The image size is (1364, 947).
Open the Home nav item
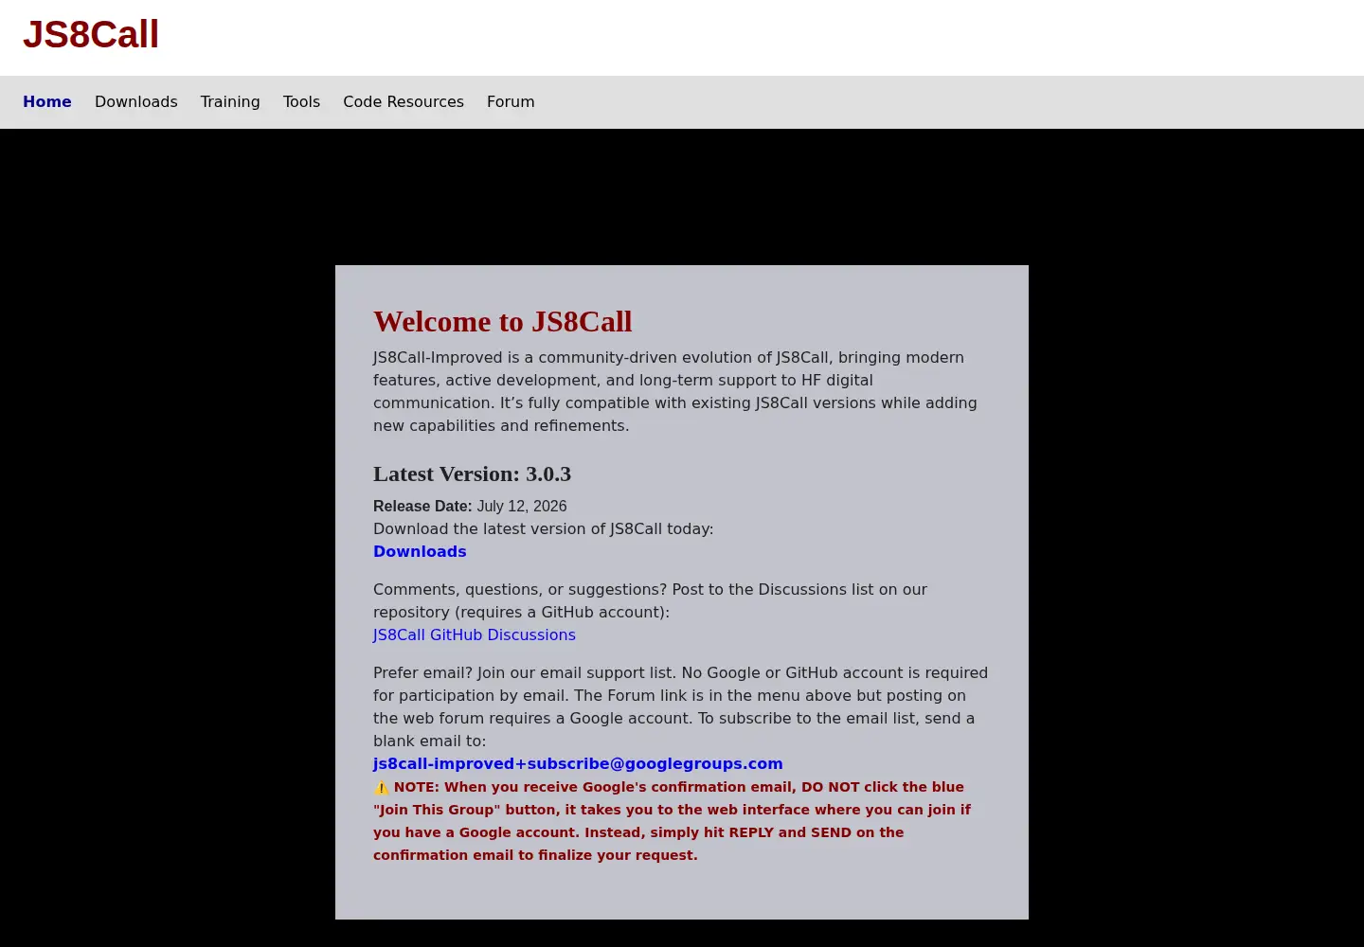(47, 101)
